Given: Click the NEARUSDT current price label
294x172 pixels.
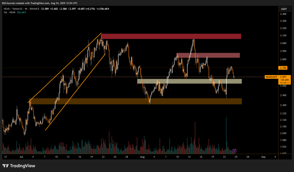Looking at the screenshot, I should 271,77.
